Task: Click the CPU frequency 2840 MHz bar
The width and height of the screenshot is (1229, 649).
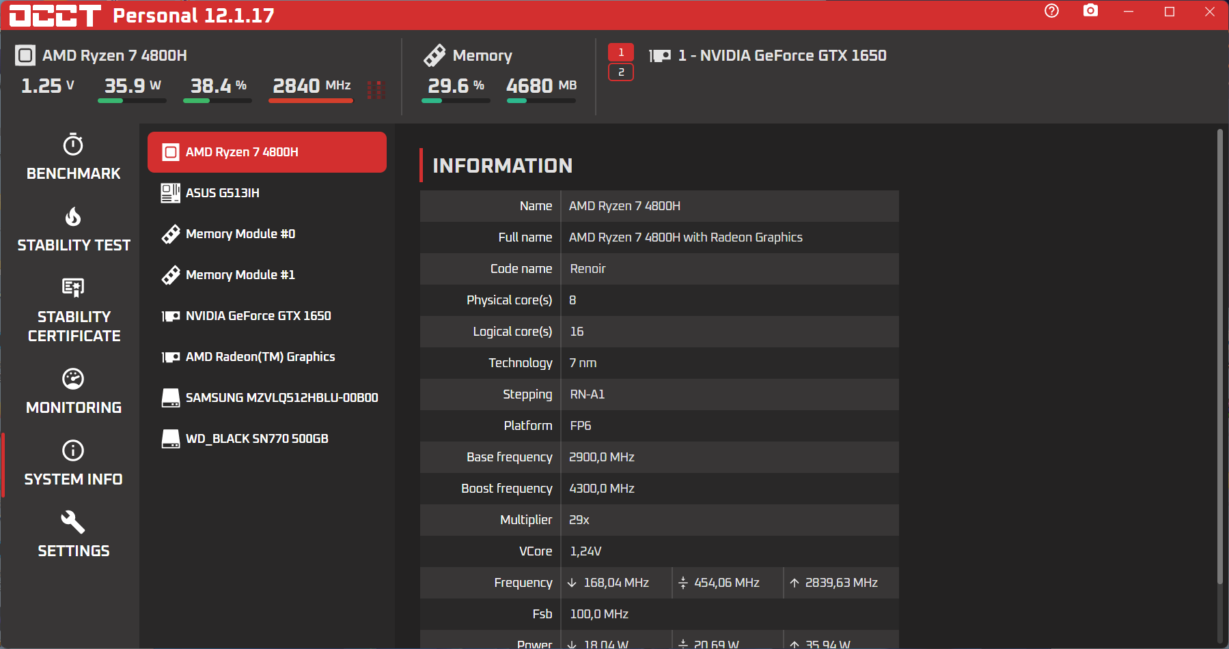Action: [x=311, y=101]
